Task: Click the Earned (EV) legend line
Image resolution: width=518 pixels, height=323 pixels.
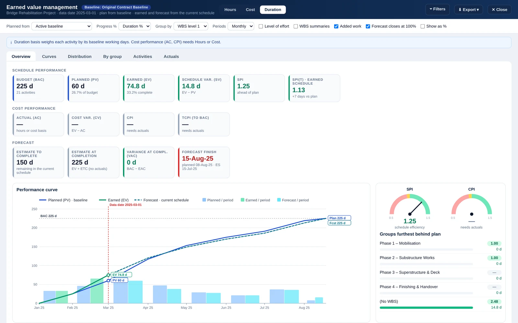Action: [x=103, y=200]
